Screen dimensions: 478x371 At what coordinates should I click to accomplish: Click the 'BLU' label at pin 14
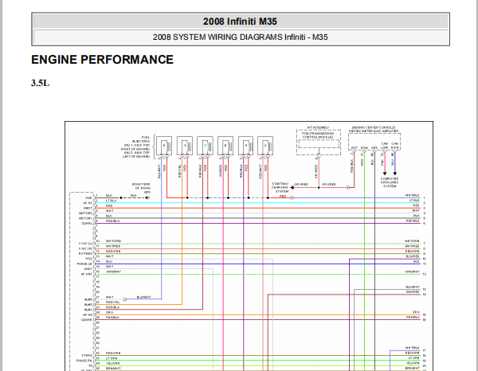coord(109,261)
